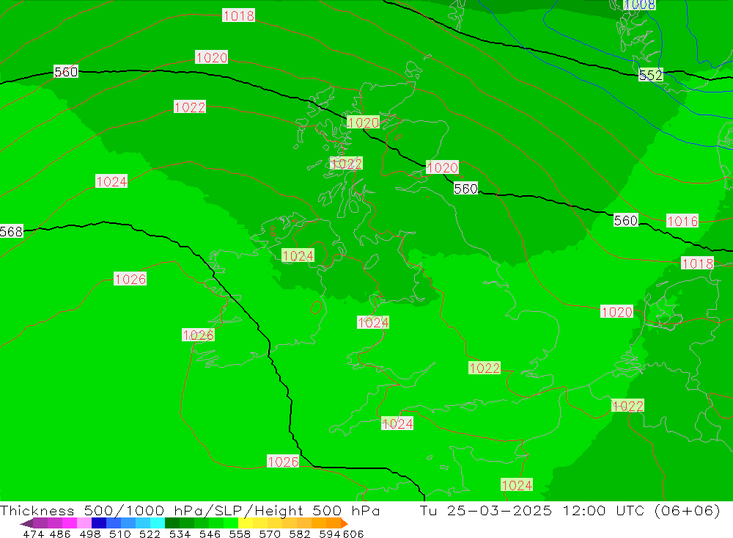Click the 1018 isobar label near the top edge
The height and width of the screenshot is (538, 733).
pos(238,15)
